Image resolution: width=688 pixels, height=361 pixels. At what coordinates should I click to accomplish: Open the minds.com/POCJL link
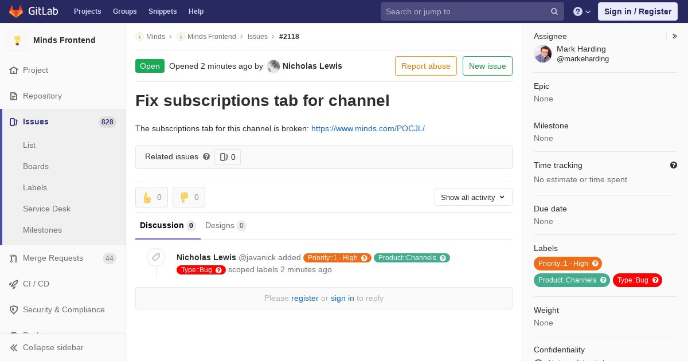(x=368, y=128)
